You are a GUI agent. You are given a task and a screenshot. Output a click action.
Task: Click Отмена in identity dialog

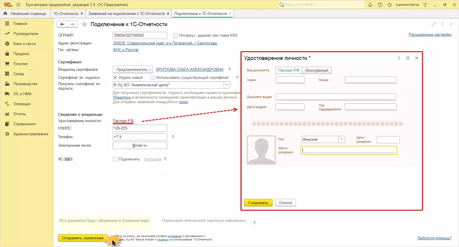tap(285, 203)
